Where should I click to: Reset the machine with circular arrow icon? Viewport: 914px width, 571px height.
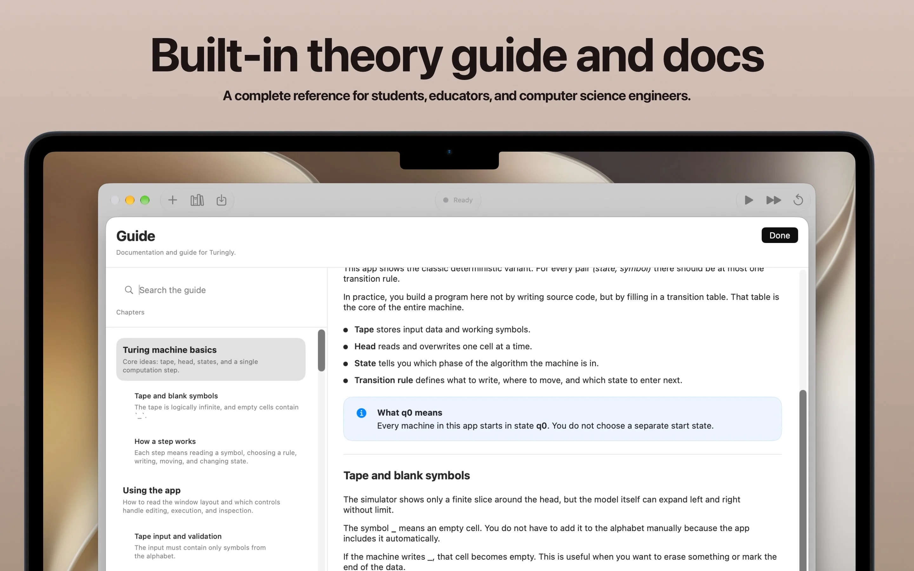tap(798, 200)
